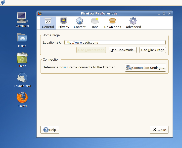Launch Firefox from the desktop icon
Image resolution: width=182 pixels, height=148 pixels.
click(x=22, y=100)
